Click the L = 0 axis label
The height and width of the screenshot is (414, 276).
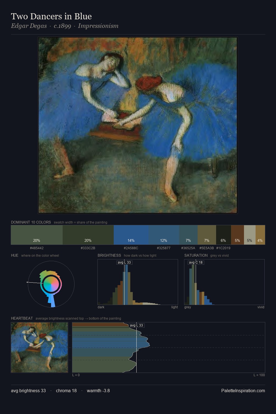[76, 375]
